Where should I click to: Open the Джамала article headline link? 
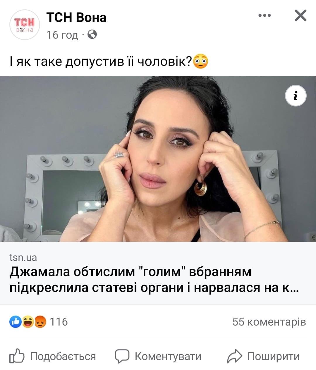pos(154,280)
